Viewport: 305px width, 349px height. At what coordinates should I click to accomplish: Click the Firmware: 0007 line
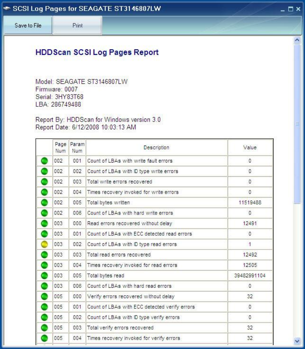(56, 89)
